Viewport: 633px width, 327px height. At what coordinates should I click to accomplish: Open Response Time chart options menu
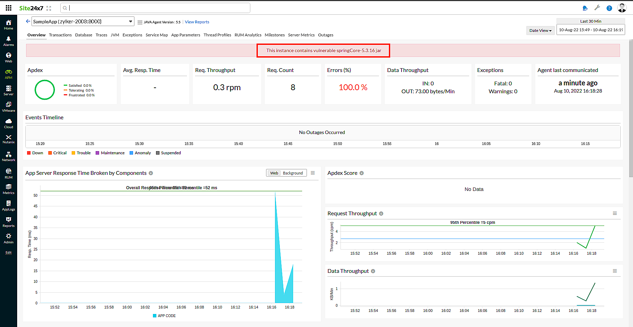pos(313,173)
